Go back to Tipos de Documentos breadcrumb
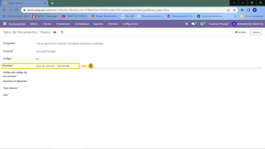265x149 pixels. point(20,32)
